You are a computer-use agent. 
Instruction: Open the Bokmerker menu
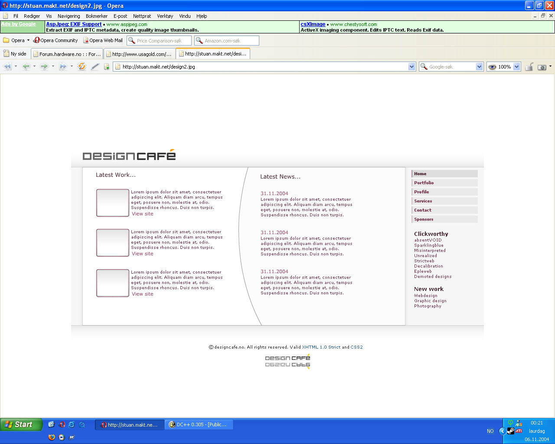click(97, 16)
